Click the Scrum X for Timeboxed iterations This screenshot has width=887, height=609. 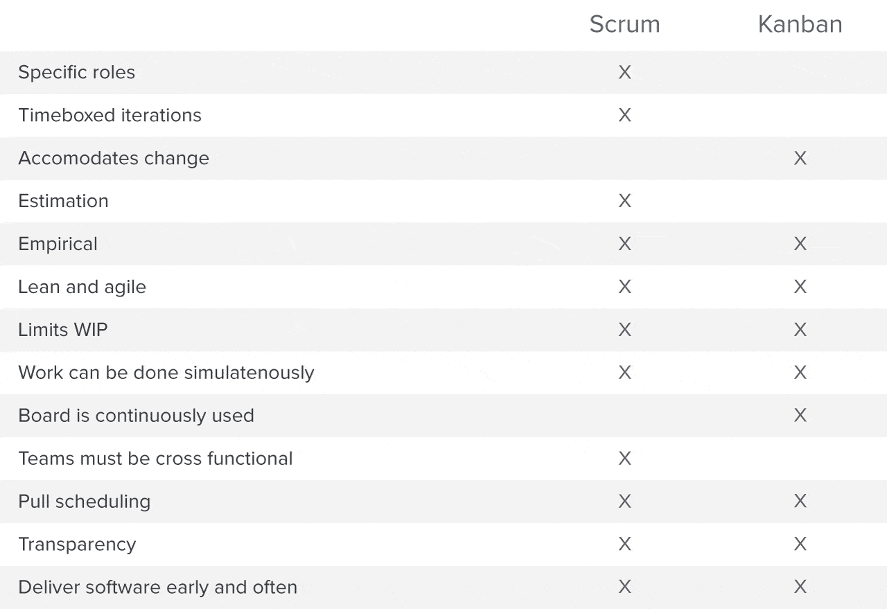tap(624, 115)
